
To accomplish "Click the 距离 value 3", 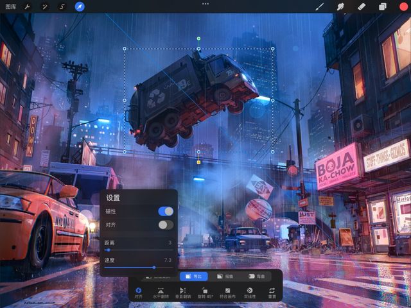I will pyautogui.click(x=170, y=243).
